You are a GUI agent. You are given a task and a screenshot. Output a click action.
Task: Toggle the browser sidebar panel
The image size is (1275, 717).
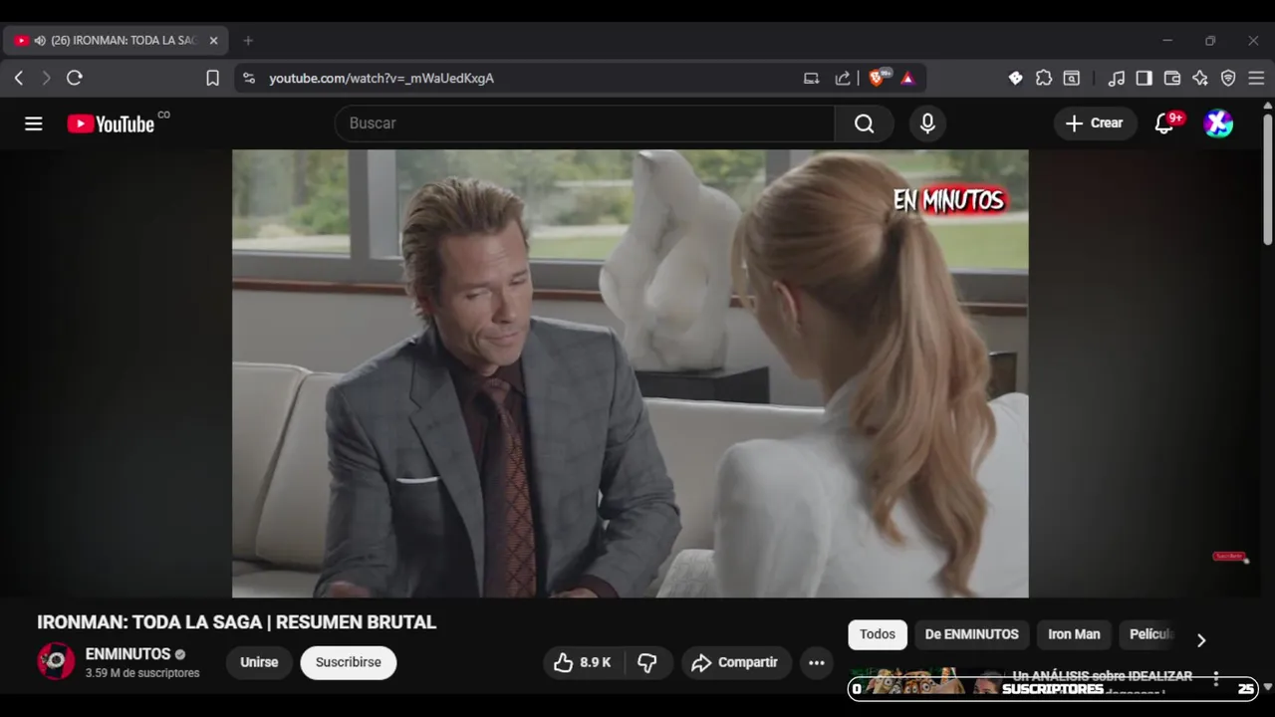(1145, 78)
